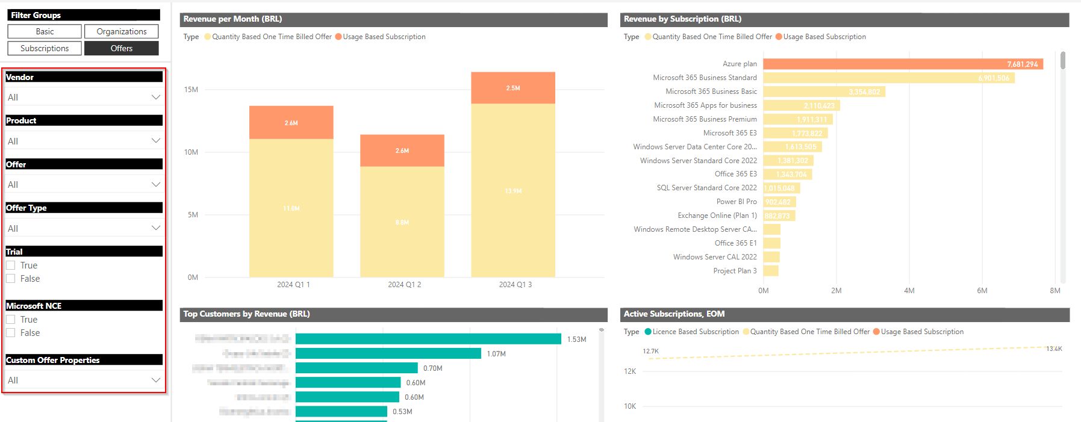1081x422 pixels.
Task: Click the Exchange Online (Plan 1) bar
Action: 779,216
